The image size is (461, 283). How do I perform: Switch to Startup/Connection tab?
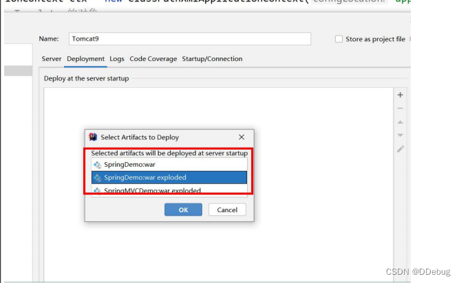213,59
